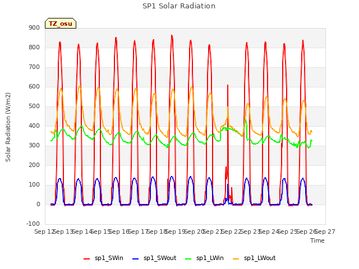Click the TZ_osu annotation label
This screenshot has width=359, height=269.
pyautogui.click(x=61, y=24)
